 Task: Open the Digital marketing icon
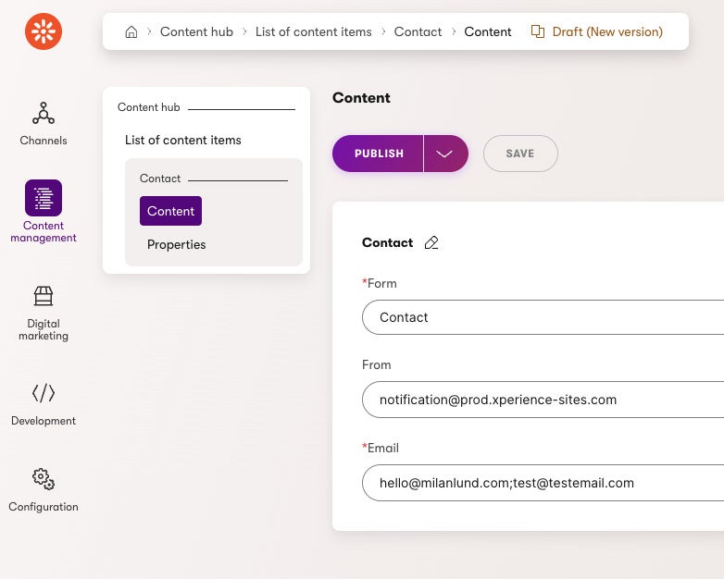click(44, 296)
